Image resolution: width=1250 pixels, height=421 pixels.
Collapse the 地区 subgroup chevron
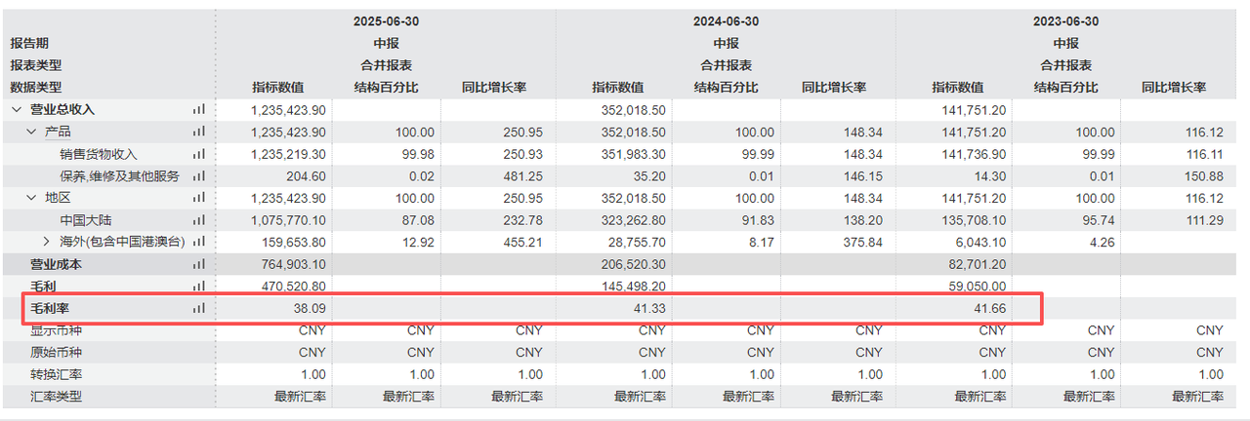31,198
